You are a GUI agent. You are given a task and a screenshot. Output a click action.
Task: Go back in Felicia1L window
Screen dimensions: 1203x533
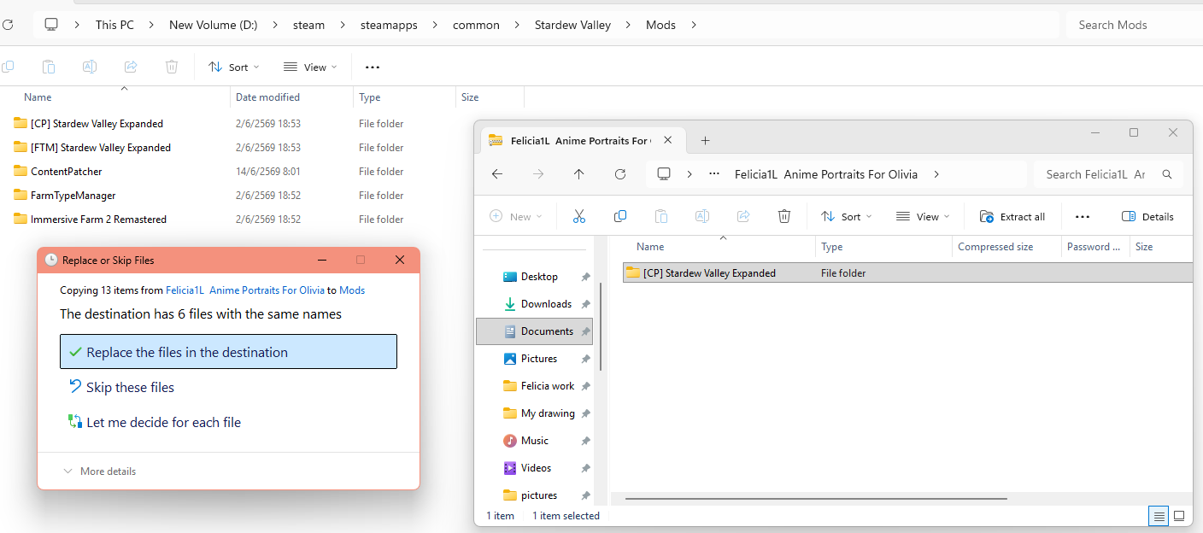coord(497,174)
